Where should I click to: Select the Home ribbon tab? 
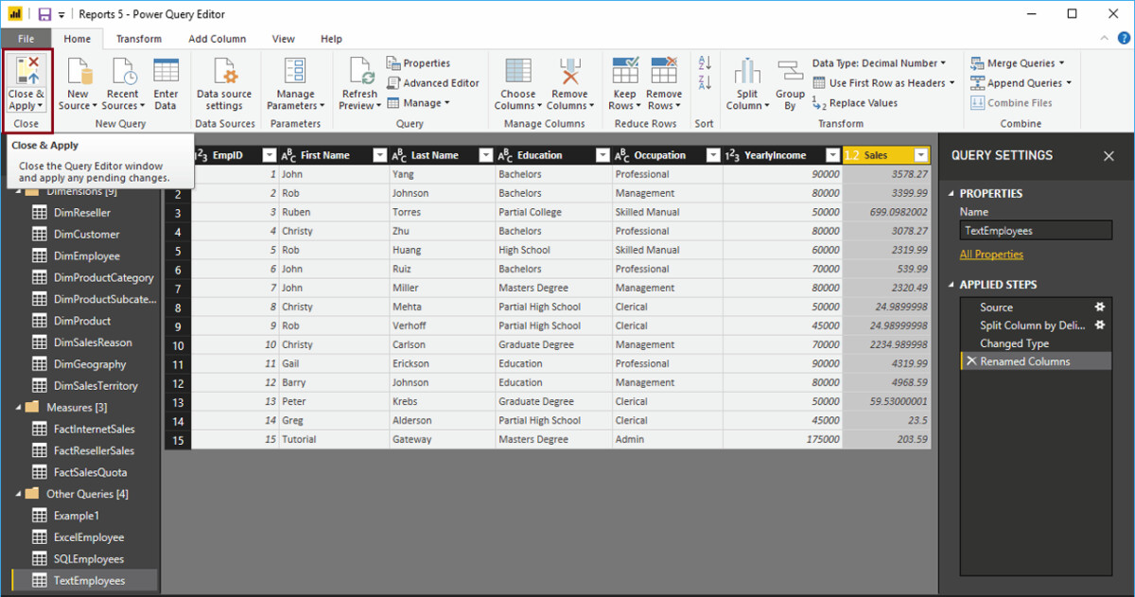[x=78, y=39]
